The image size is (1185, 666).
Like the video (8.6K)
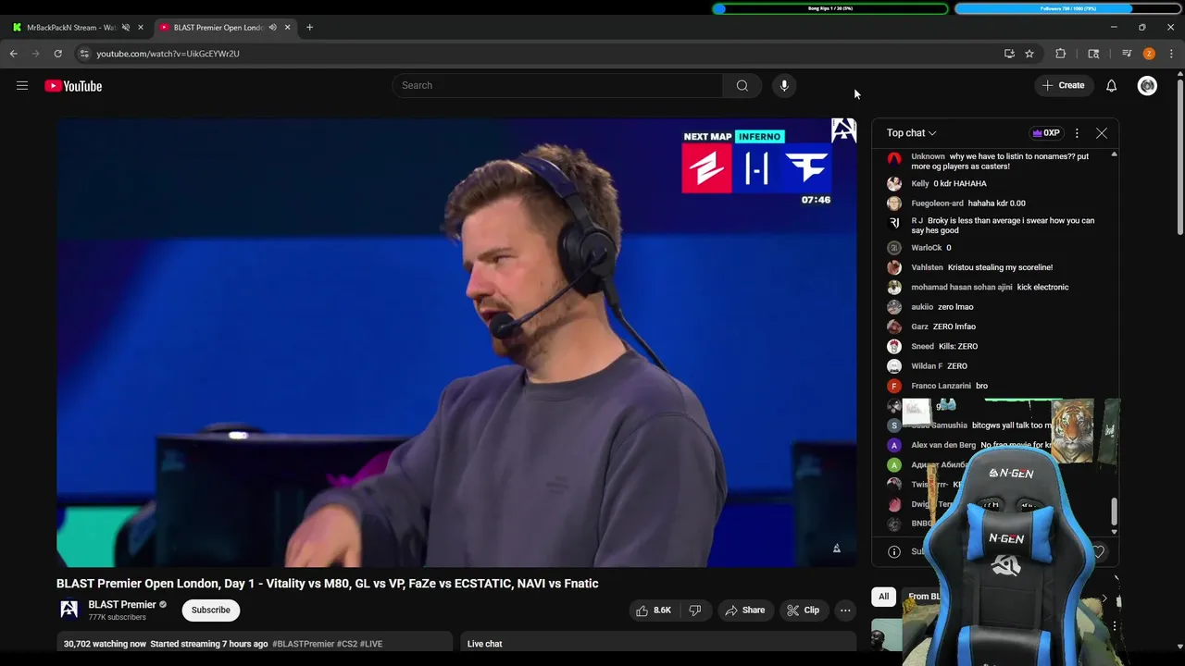654,610
